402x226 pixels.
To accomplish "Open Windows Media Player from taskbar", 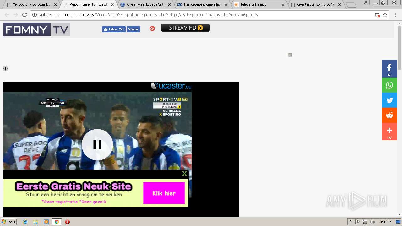I will coord(46,222).
